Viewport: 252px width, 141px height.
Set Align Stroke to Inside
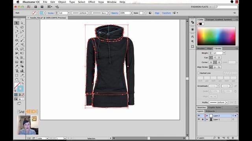215,67
